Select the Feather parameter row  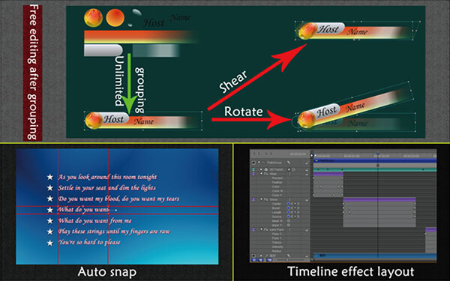280,182
